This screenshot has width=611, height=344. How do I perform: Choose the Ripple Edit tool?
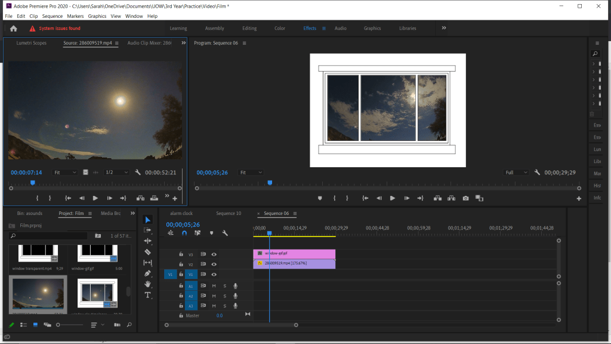click(x=148, y=241)
